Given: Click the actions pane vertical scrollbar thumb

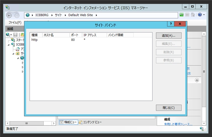Looking at the screenshot, I should [x=204, y=71].
